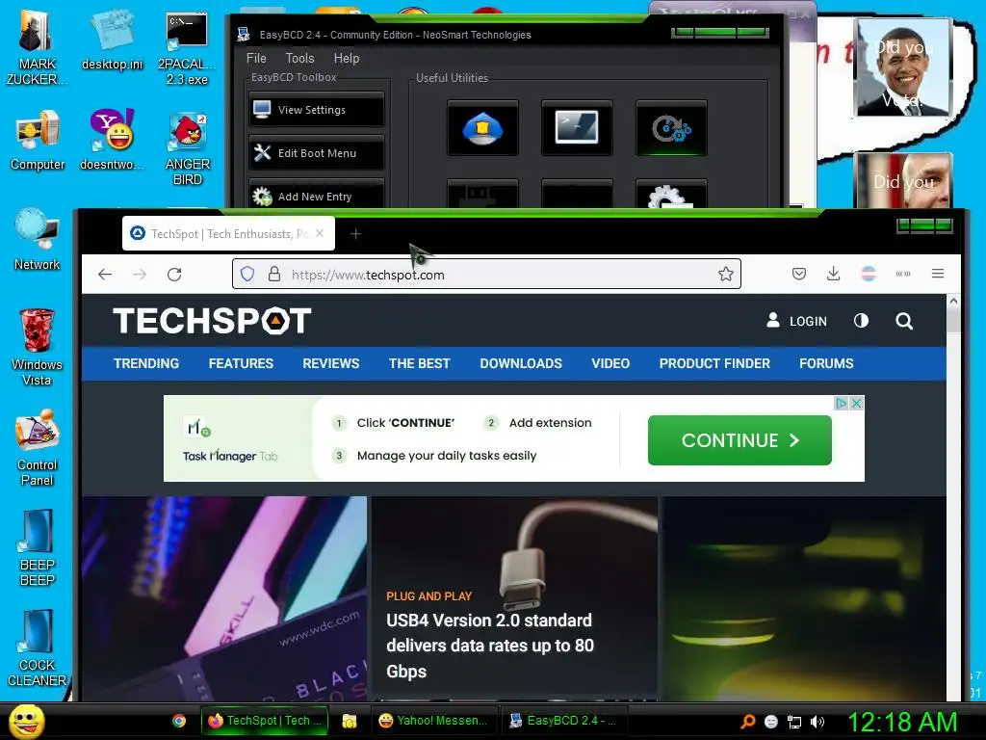The image size is (986, 740).
Task: Click the Obama 'Did you Vote' image
Action: pos(903,67)
